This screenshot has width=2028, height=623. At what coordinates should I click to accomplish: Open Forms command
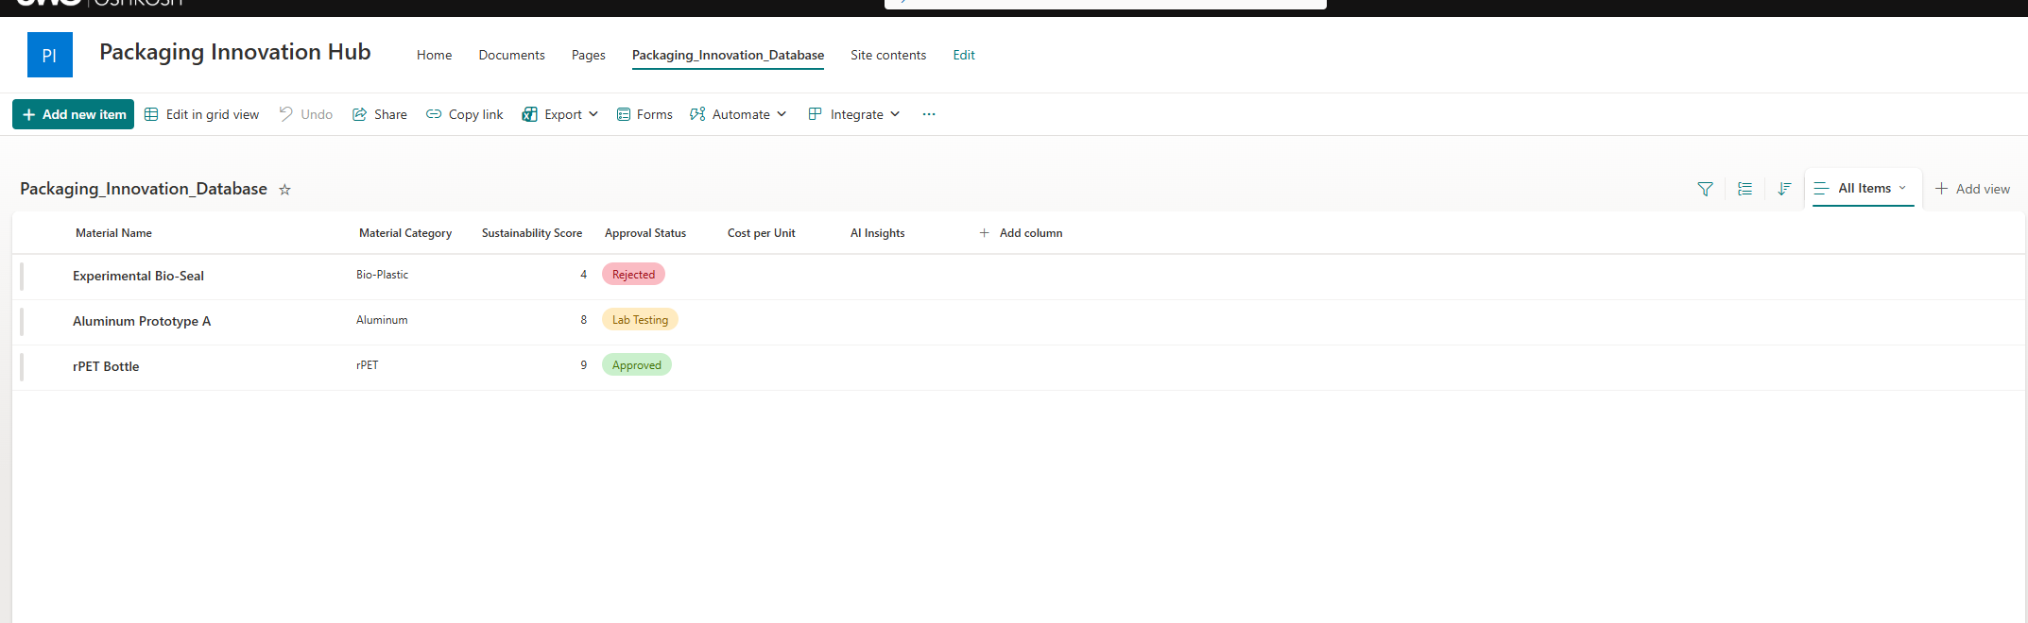click(644, 114)
